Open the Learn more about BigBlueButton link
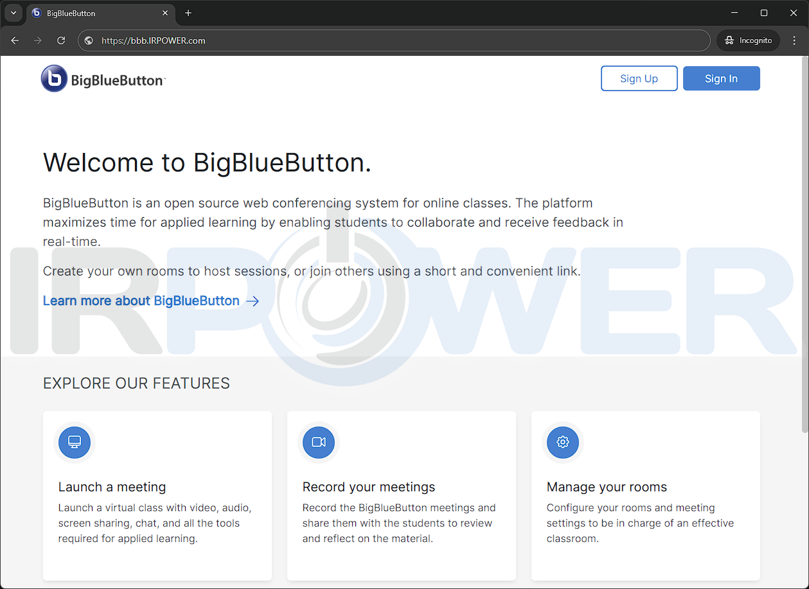Image resolution: width=809 pixels, height=589 pixels. [140, 301]
